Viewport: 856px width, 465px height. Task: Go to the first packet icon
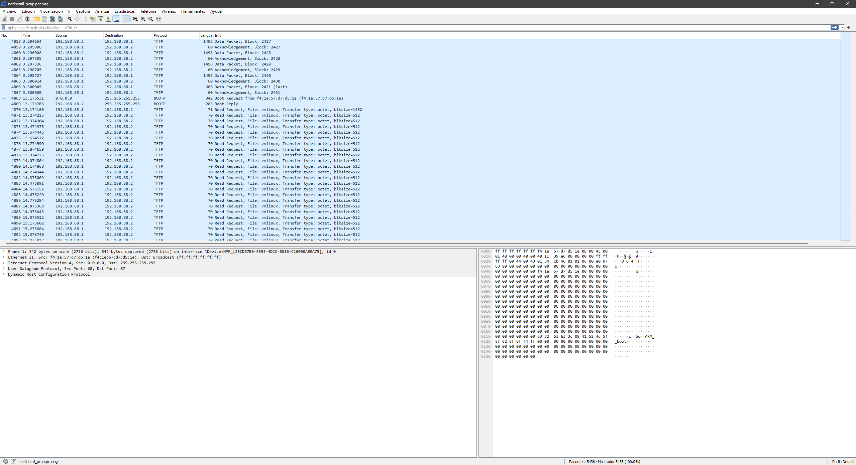(101, 19)
